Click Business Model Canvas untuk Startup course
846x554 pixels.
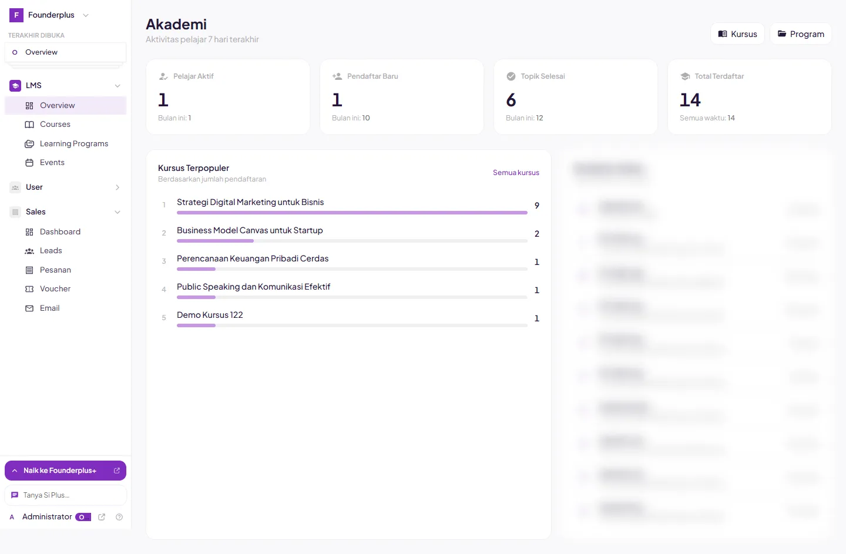pos(250,230)
